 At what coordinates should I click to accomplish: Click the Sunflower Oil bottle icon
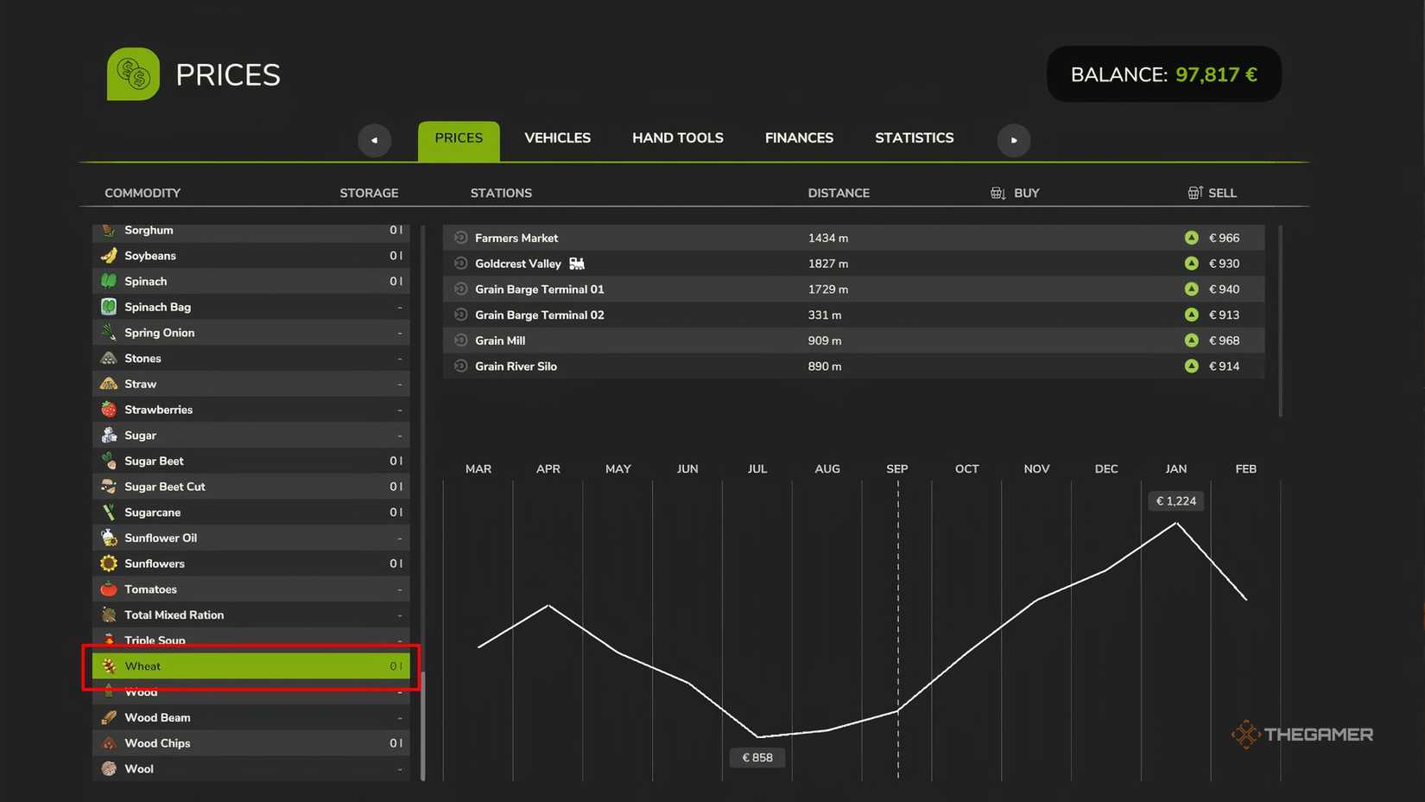pos(109,538)
